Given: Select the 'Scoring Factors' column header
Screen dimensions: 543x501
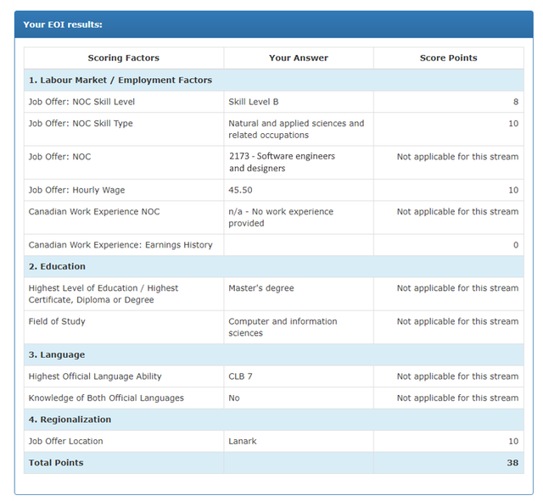Looking at the screenshot, I should tap(124, 58).
